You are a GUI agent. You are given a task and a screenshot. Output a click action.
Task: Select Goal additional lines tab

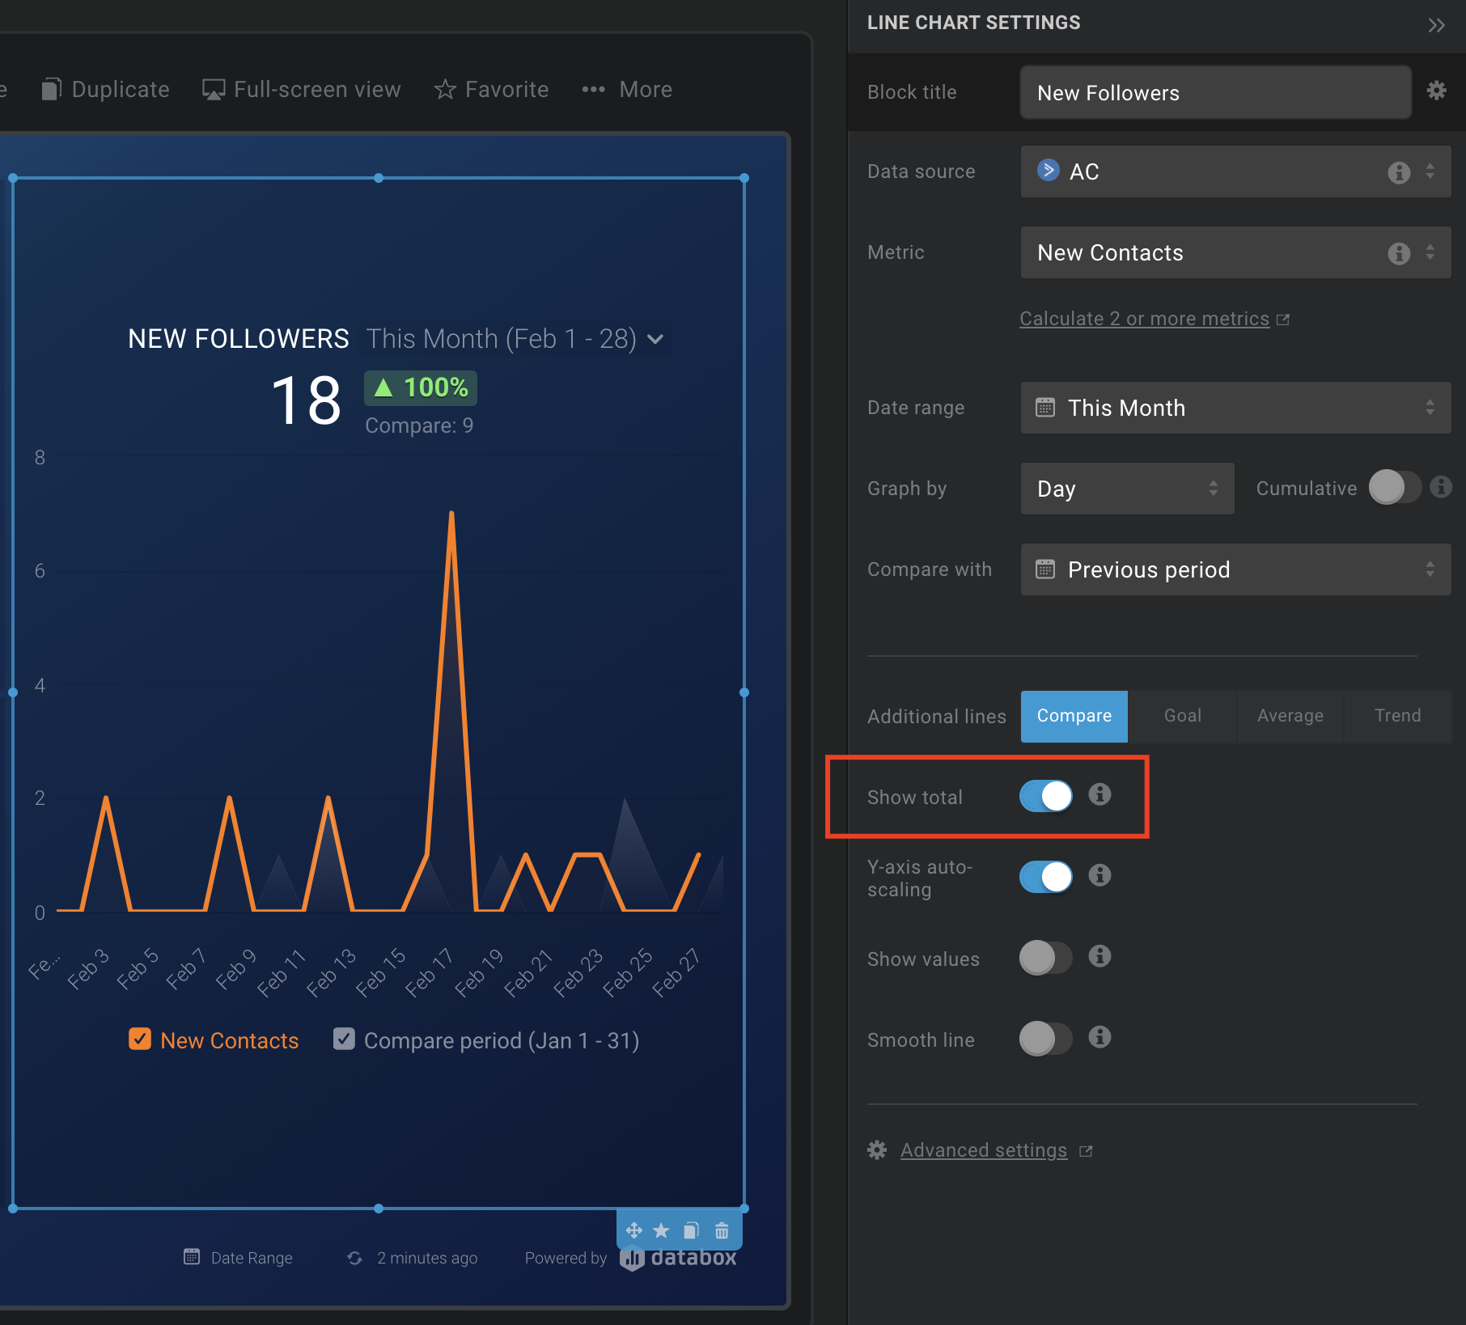point(1182,716)
